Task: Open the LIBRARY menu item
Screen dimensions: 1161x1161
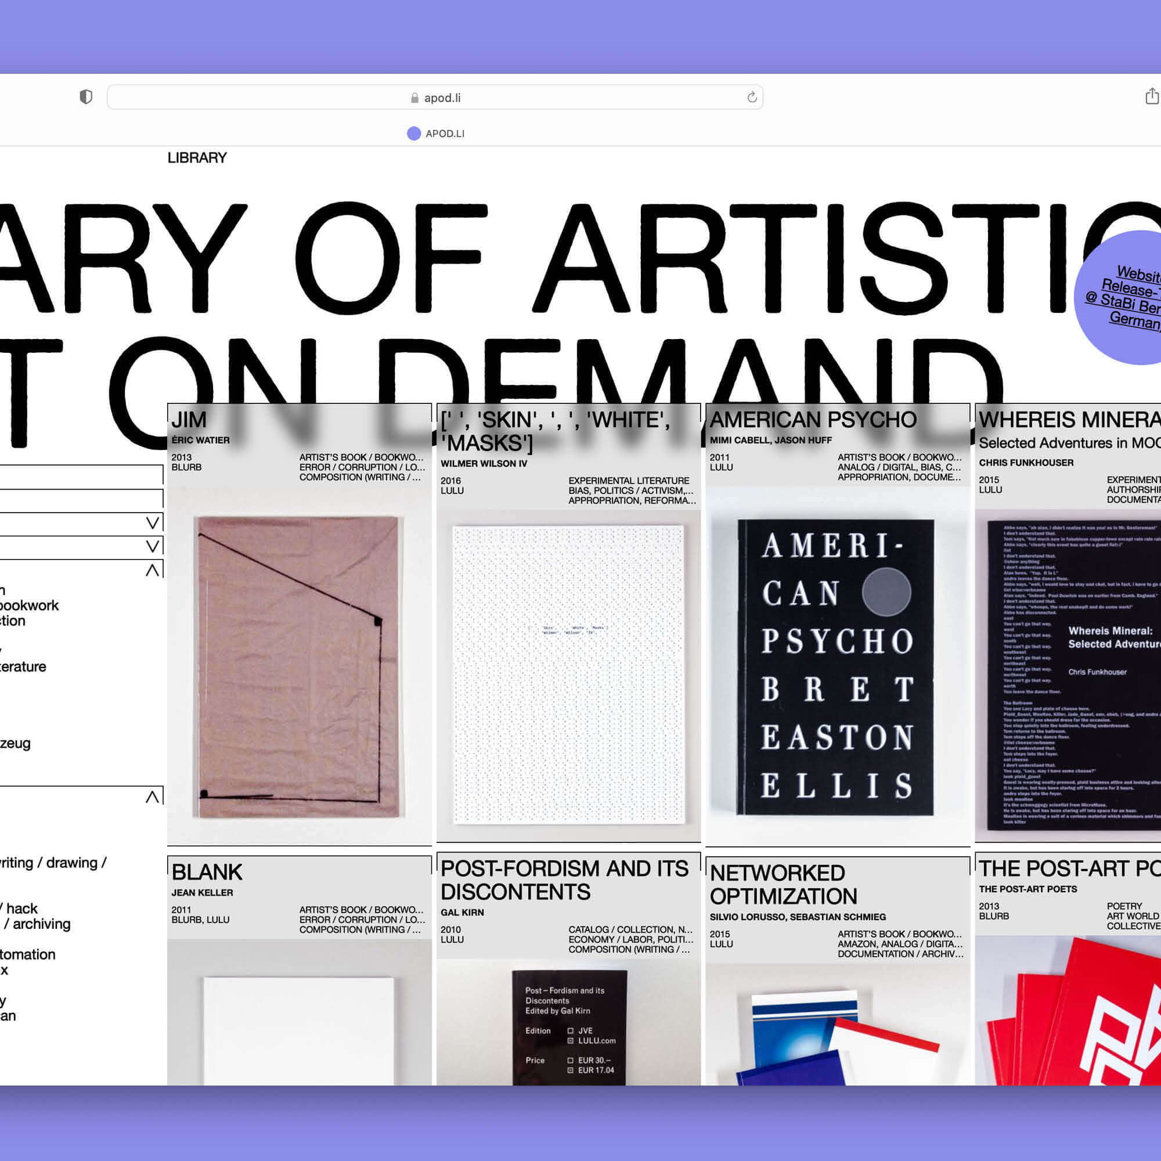Action: 197,157
